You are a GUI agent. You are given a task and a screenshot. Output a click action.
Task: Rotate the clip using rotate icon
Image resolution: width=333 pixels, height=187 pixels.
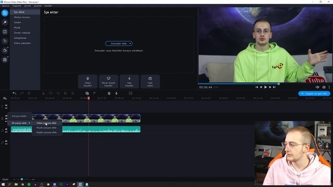(51, 94)
